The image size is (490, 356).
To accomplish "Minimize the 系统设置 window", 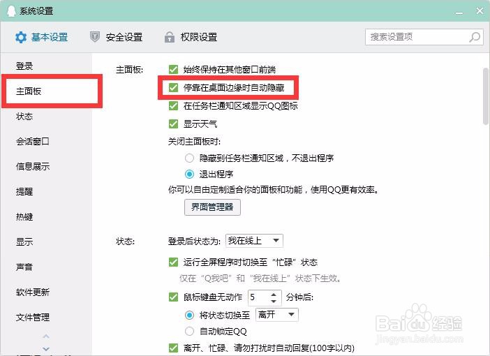I will (459, 12).
